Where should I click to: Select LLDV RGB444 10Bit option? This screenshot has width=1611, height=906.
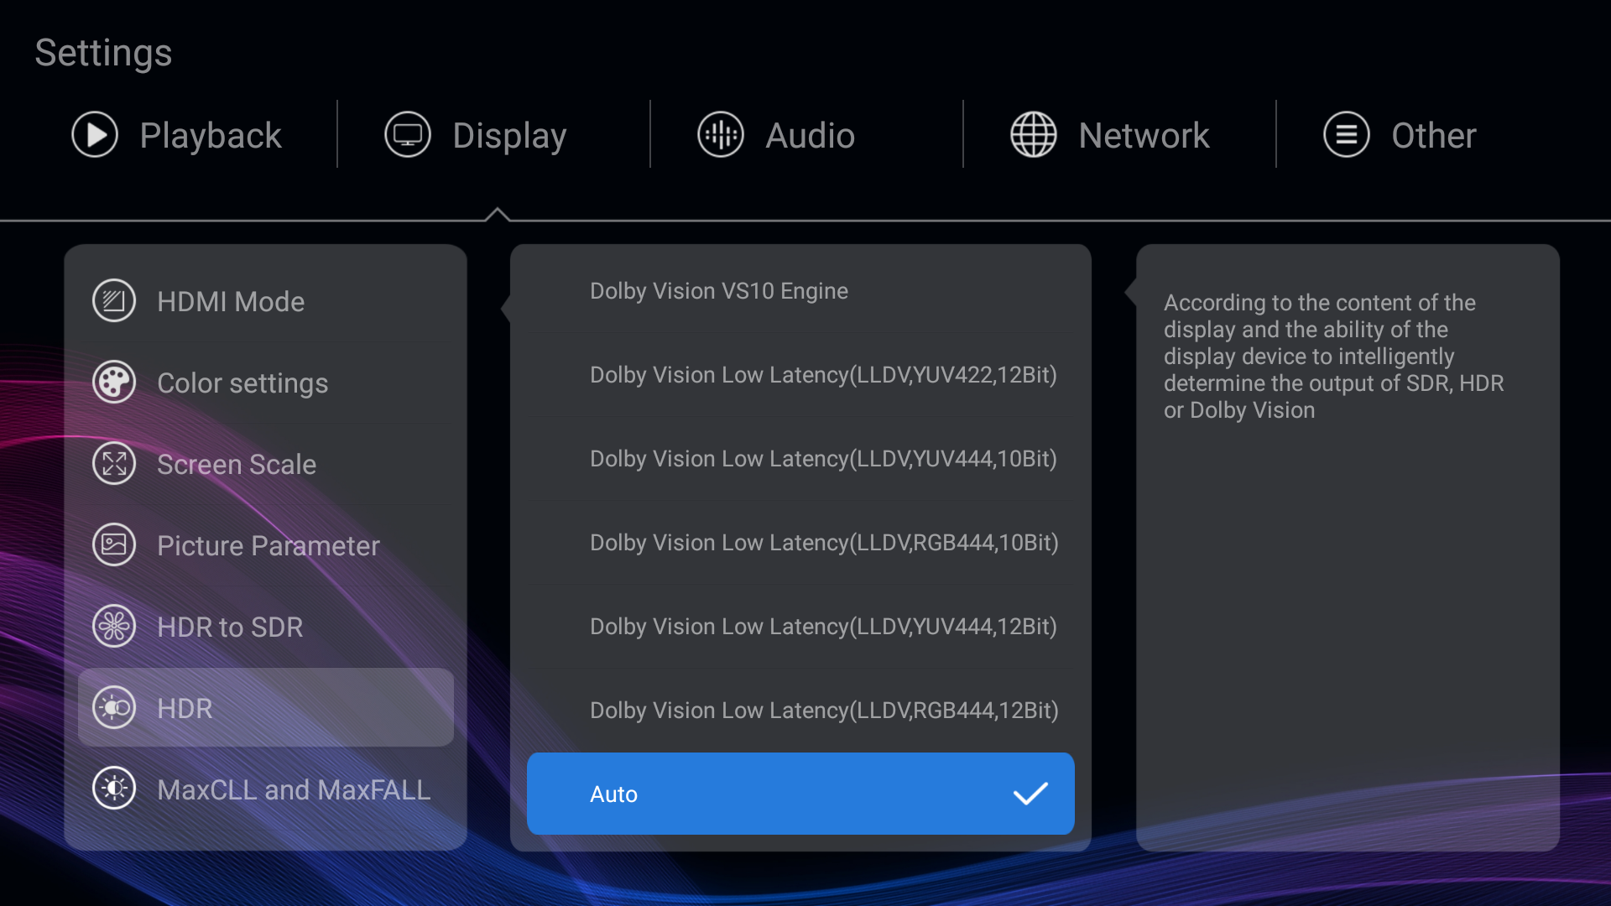coord(800,543)
